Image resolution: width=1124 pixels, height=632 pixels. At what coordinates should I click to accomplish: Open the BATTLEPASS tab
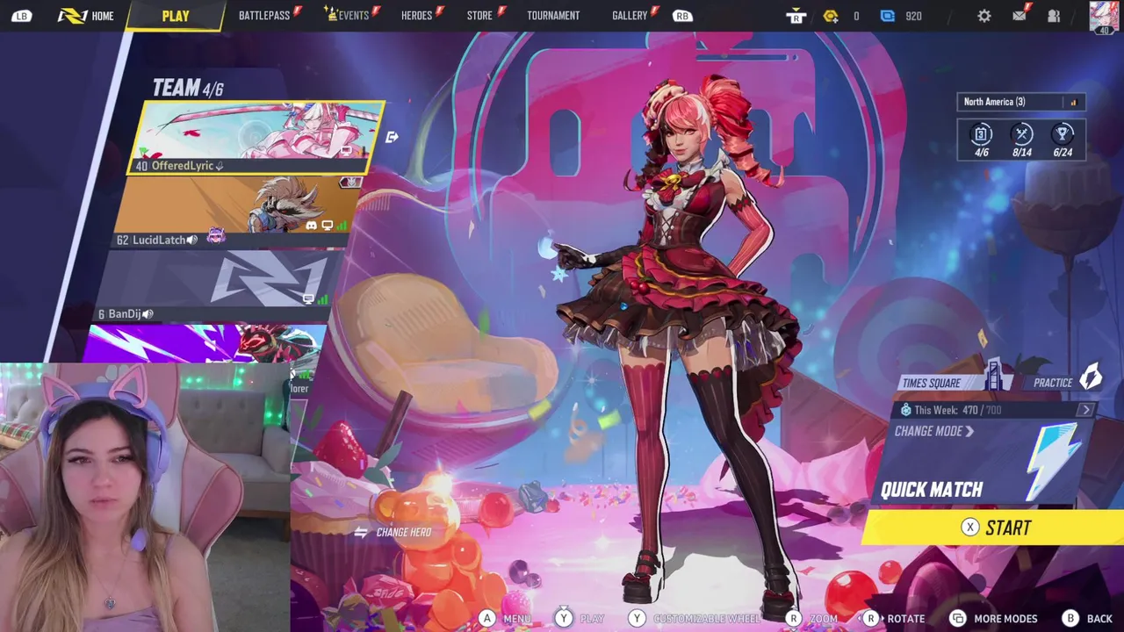click(x=264, y=16)
